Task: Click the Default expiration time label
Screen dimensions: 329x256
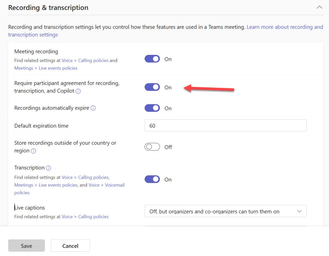Action: [x=42, y=126]
